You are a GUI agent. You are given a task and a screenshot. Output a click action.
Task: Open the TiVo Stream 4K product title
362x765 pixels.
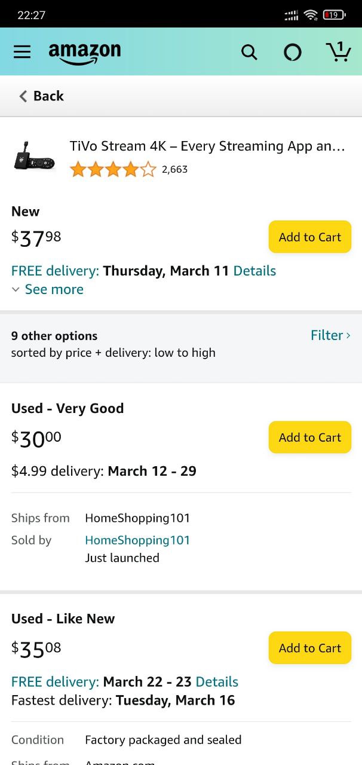[207, 146]
